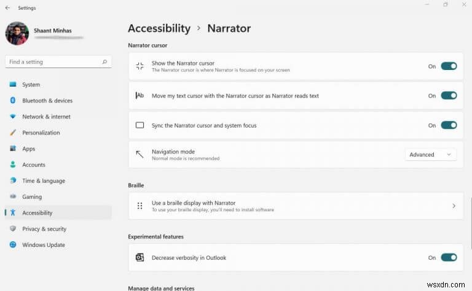Screen dimensions: 472x291
Task: Open Privacy & security settings
Action: coord(44,229)
